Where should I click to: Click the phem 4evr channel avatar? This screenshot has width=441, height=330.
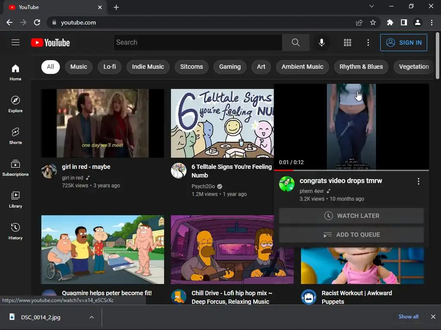pyautogui.click(x=286, y=184)
